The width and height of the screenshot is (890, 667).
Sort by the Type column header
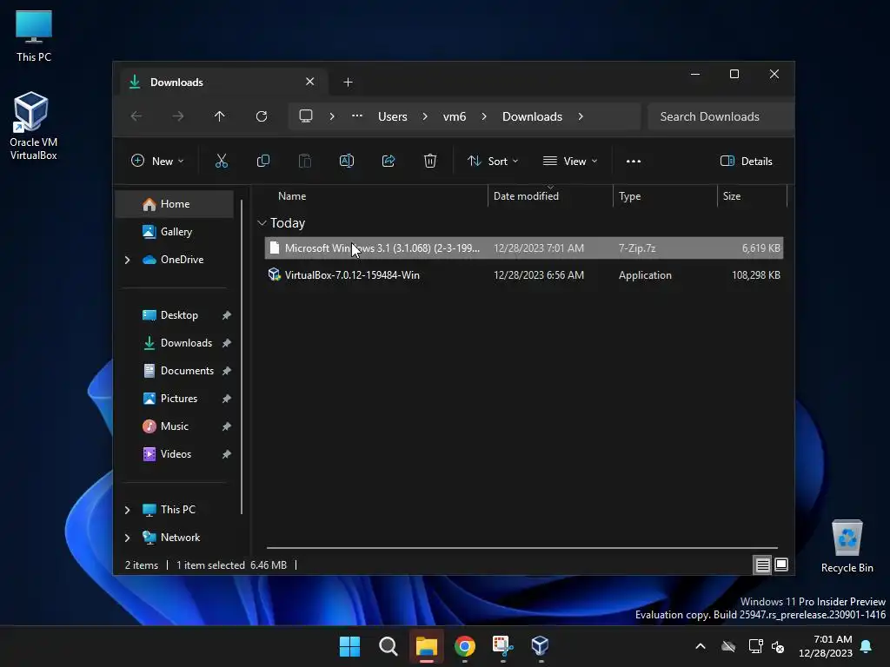pyautogui.click(x=665, y=196)
